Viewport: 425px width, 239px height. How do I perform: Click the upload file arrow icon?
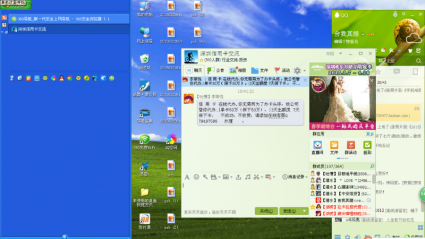point(238,177)
